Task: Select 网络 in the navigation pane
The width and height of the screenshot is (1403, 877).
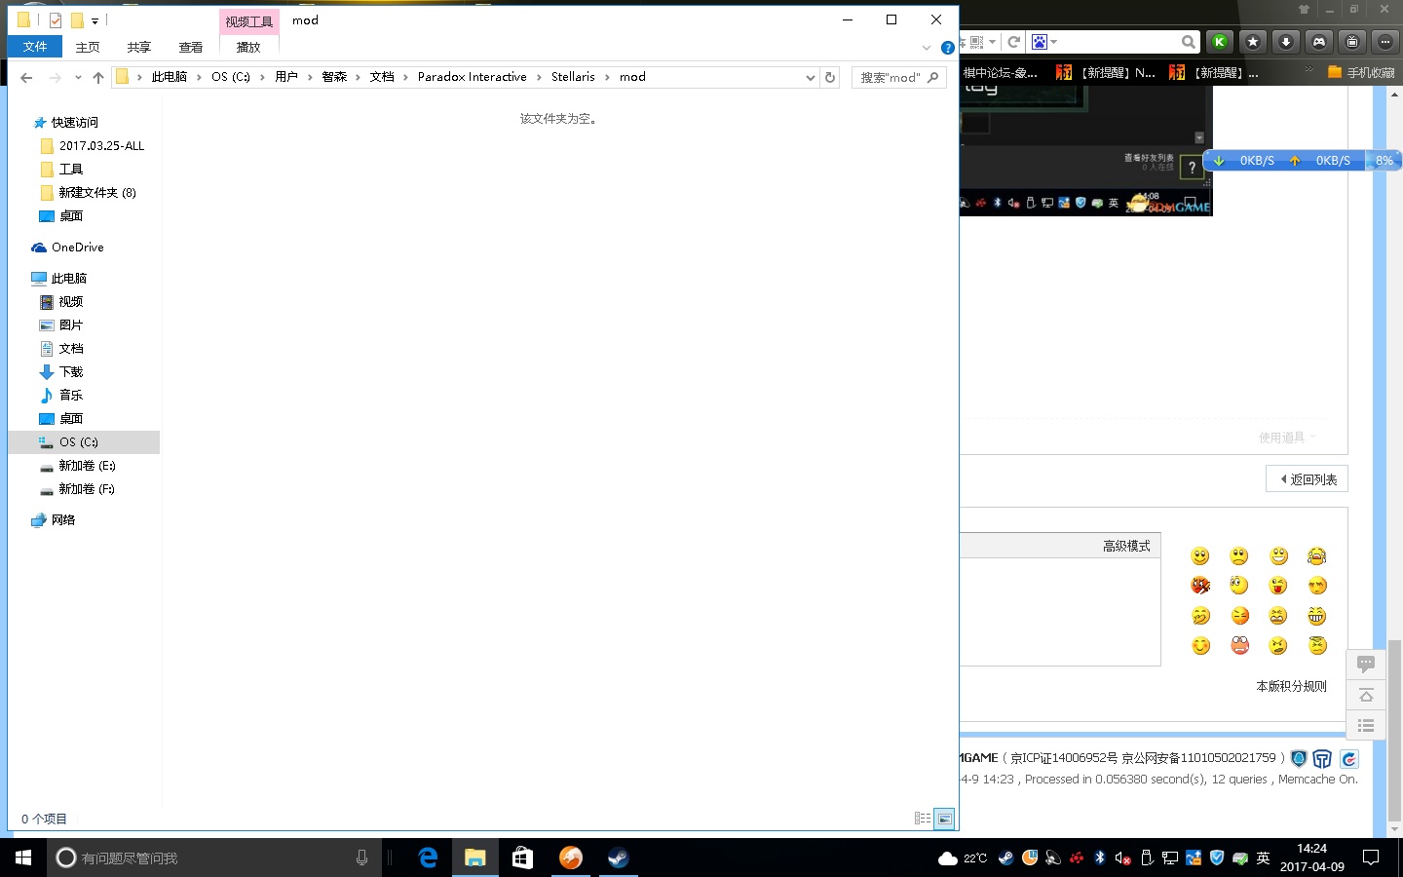Action: tap(63, 520)
